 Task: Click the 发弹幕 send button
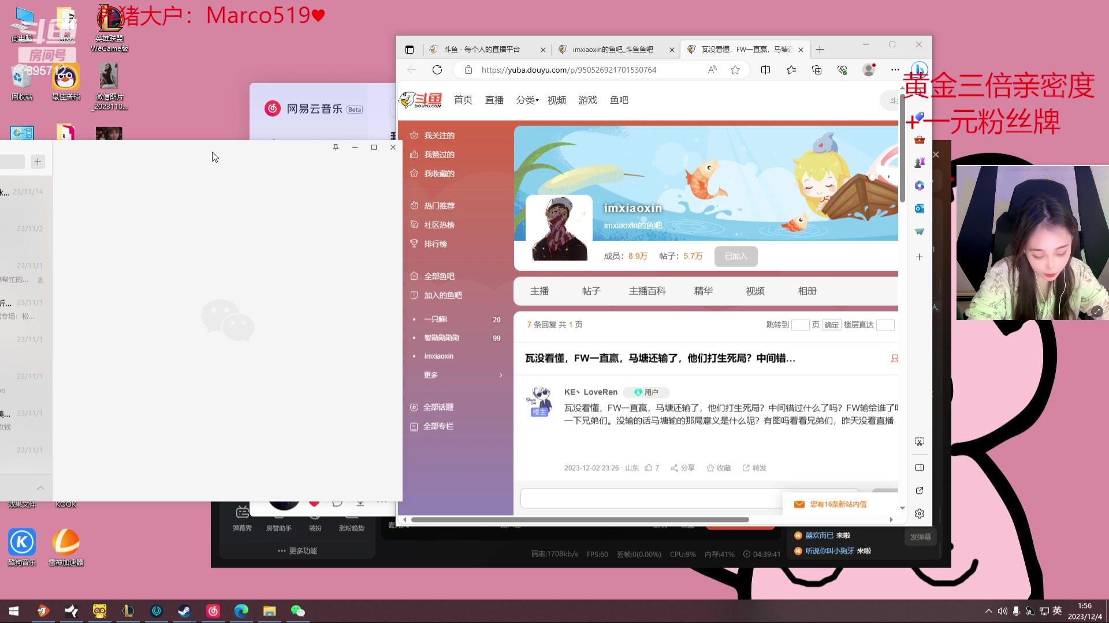(921, 536)
